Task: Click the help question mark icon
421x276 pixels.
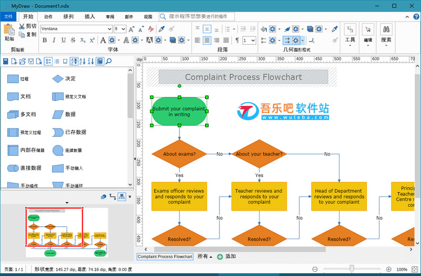Action: [x=416, y=17]
